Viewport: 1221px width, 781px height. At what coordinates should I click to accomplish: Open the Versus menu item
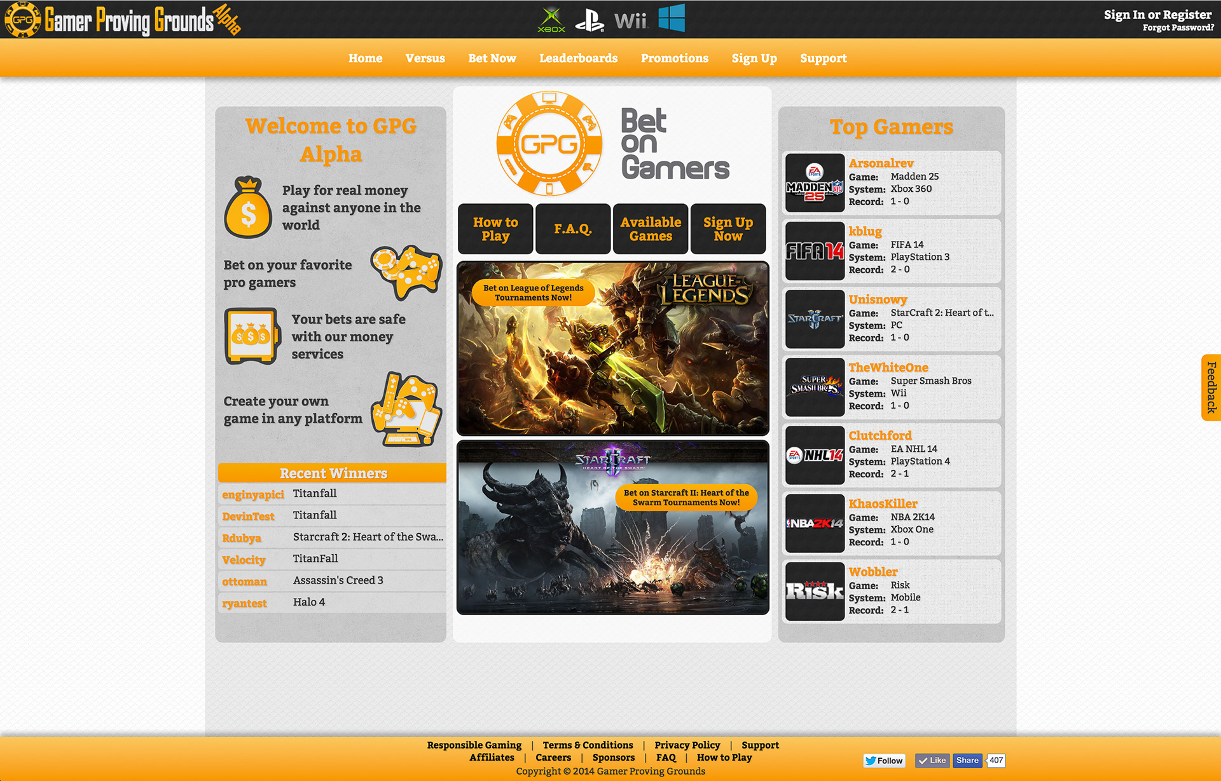425,58
